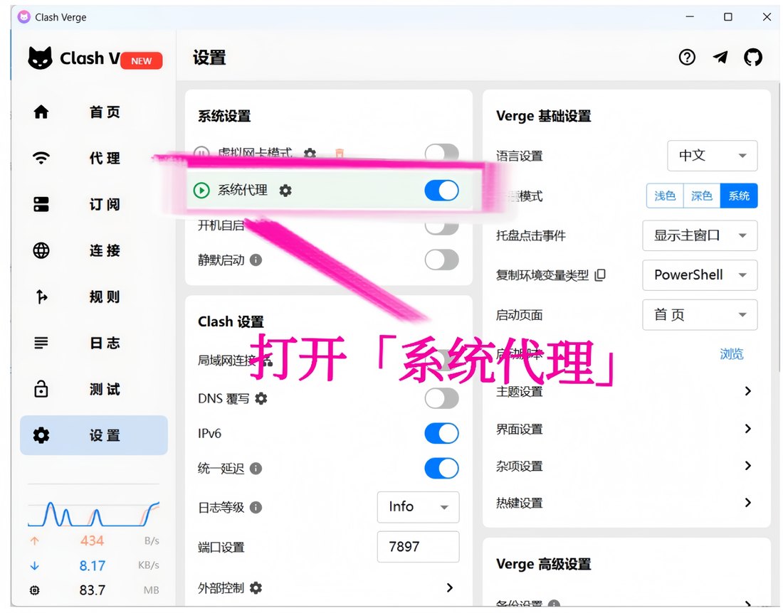Go to the 测试 page

coord(94,388)
